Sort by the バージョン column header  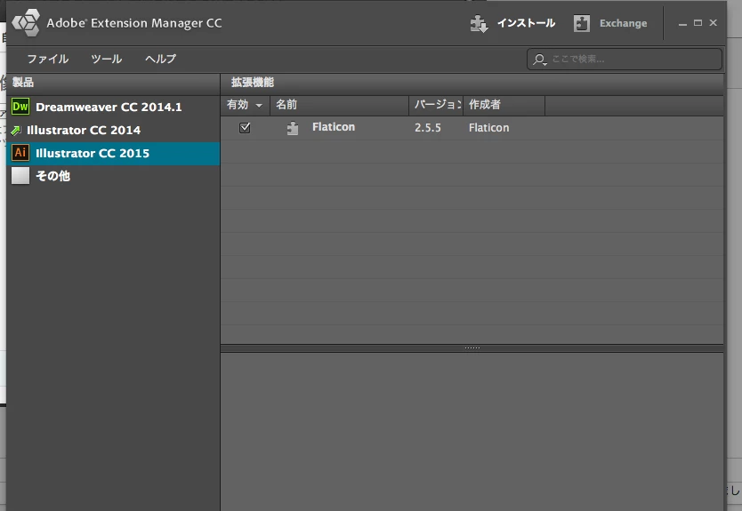click(x=436, y=105)
